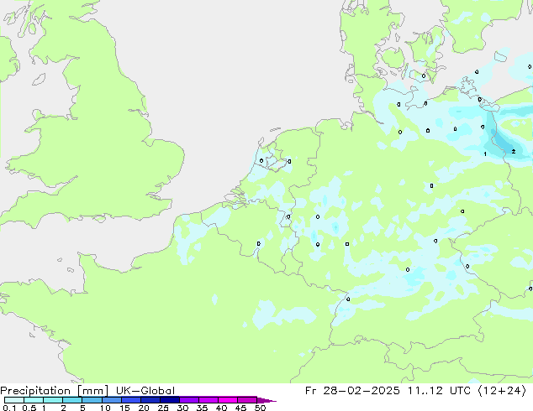
Task: Click the '2' precipitation value on map
Action: pos(514,152)
